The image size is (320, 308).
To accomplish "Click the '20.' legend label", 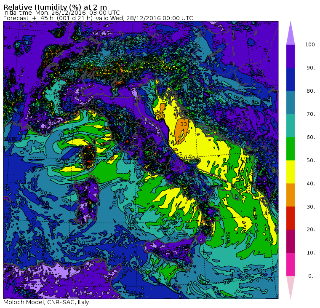I will 311,230.
